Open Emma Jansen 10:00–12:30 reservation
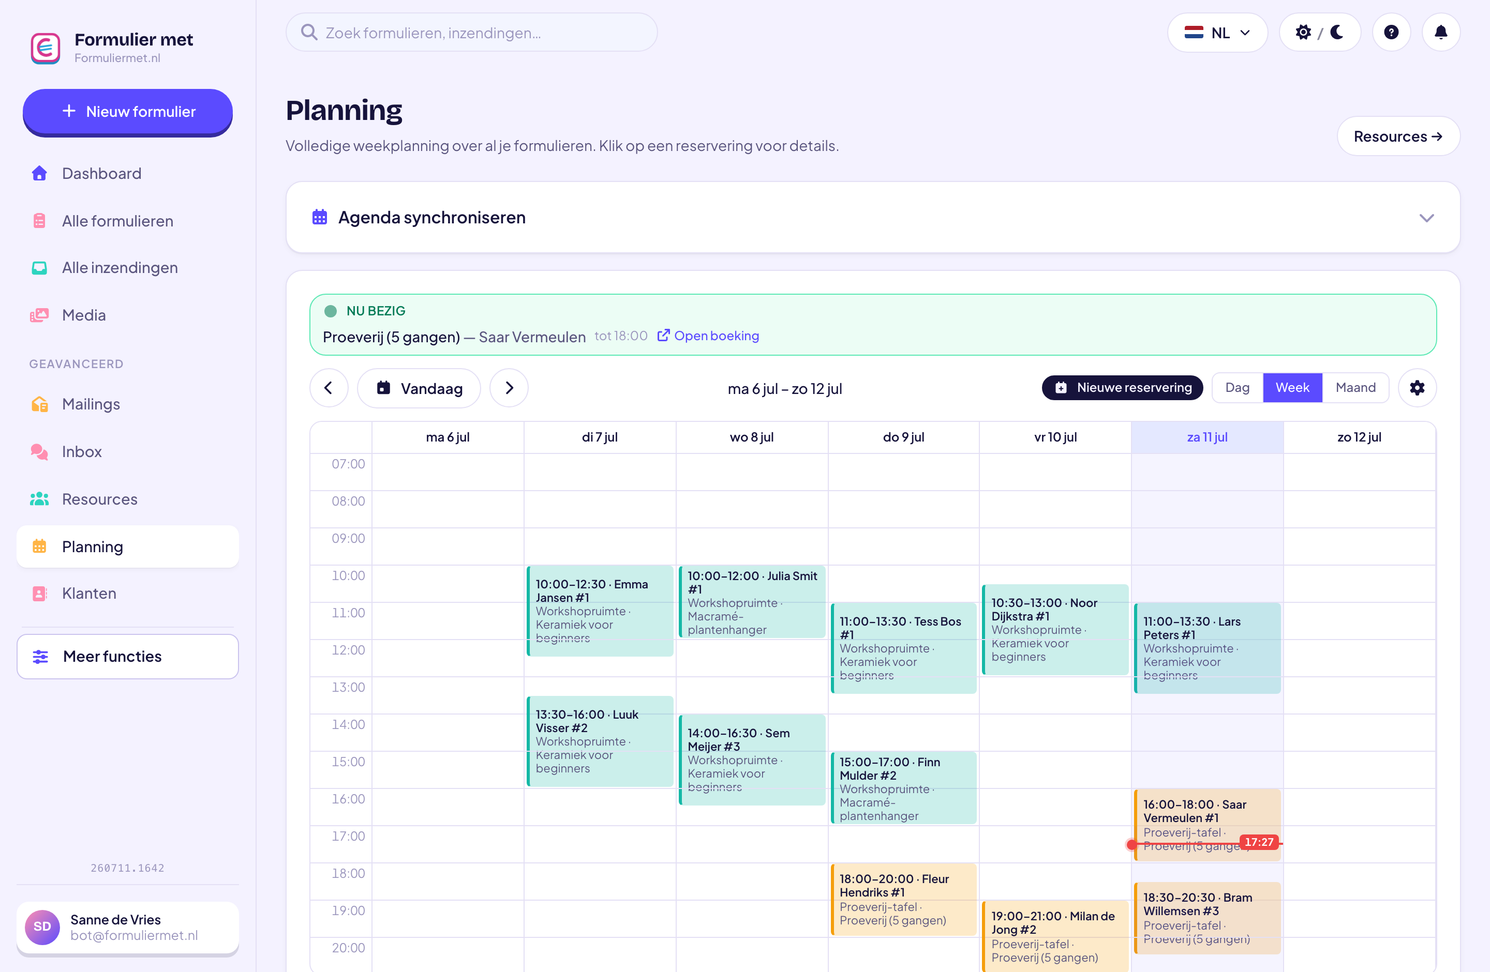 tap(600, 611)
